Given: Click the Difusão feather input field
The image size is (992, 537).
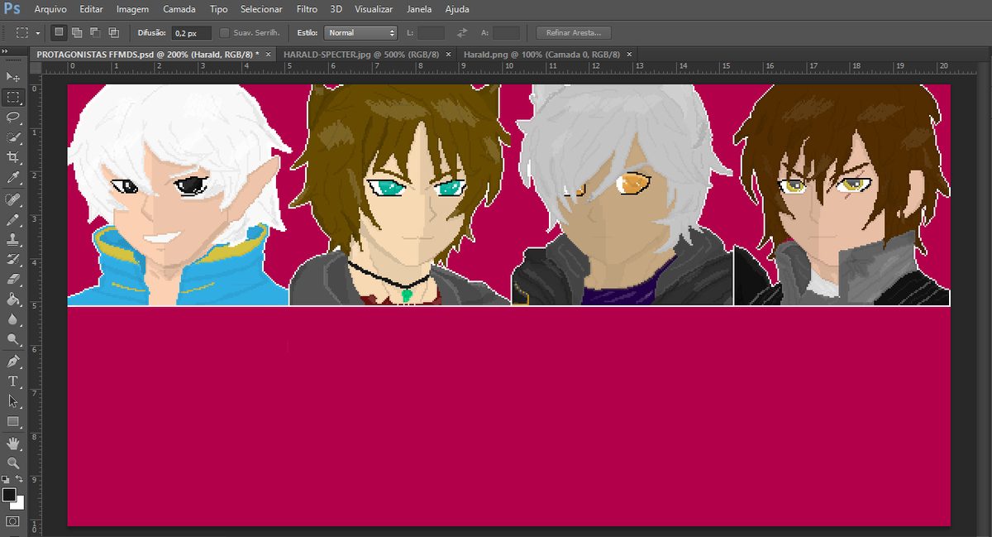Looking at the screenshot, I should click(191, 33).
